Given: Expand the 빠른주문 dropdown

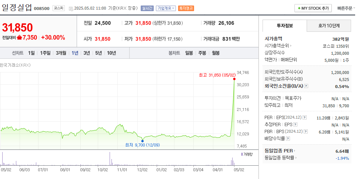Looking at the screenshot, I should (346, 9).
